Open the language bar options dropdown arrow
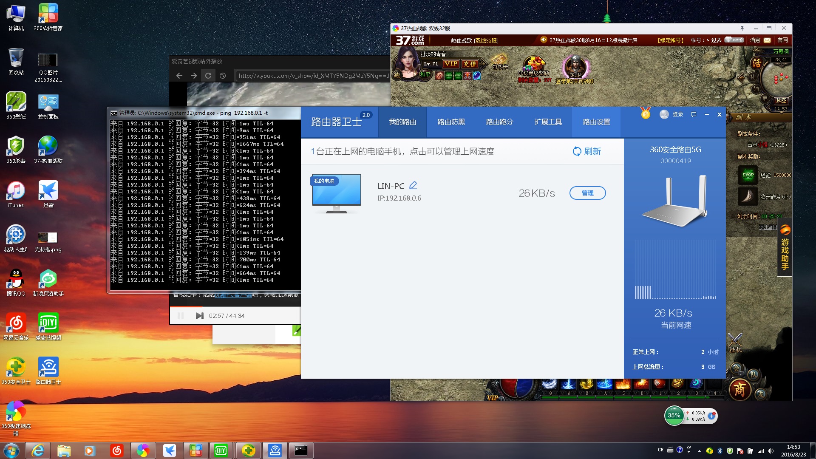Image resolution: width=816 pixels, height=459 pixels. click(689, 452)
